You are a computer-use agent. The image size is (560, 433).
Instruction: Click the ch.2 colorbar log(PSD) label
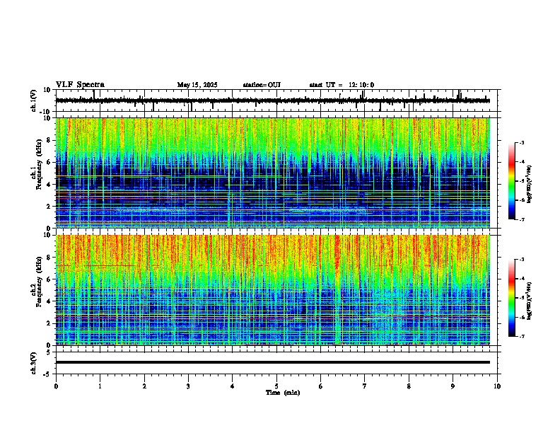530,300
